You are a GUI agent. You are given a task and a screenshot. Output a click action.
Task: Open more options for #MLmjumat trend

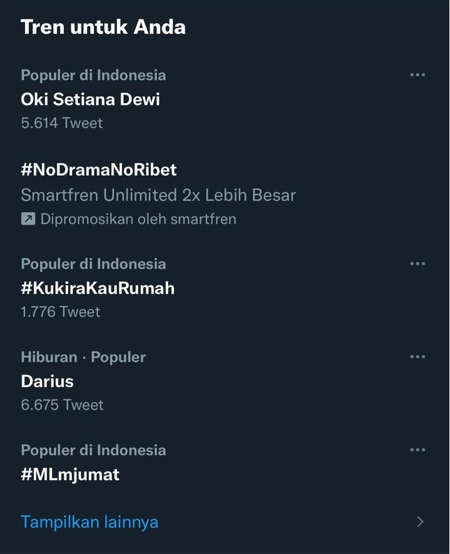click(417, 450)
